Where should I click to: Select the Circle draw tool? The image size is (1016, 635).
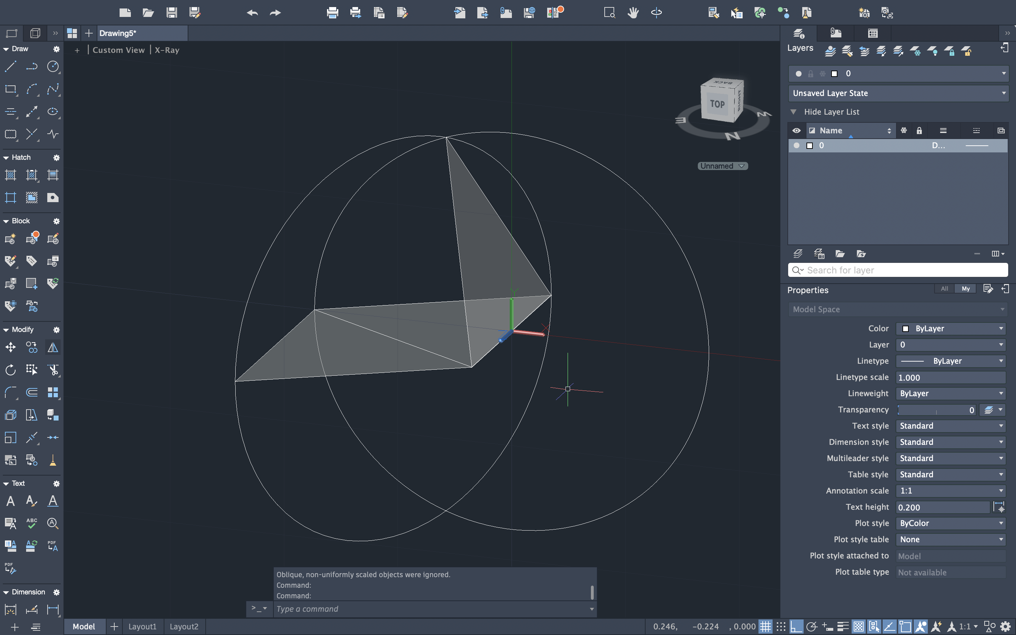(53, 67)
